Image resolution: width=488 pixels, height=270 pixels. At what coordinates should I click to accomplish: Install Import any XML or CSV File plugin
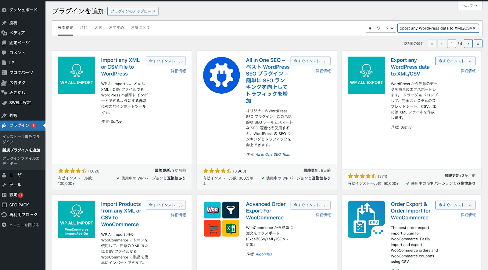point(166,61)
